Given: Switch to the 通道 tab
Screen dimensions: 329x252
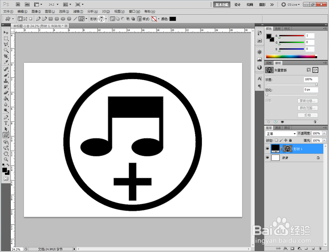Looking at the screenshot, I should click(278, 128).
